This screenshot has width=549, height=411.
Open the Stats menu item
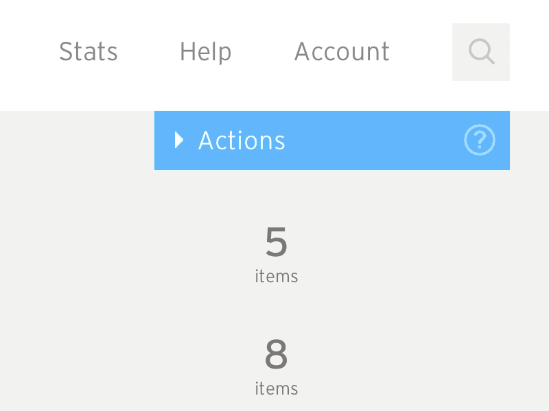[89, 52]
